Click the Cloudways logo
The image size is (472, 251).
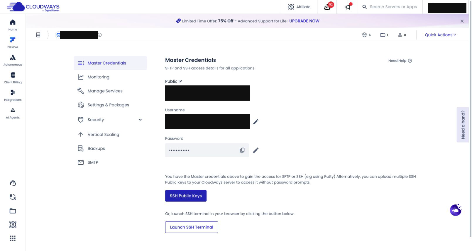(x=33, y=7)
